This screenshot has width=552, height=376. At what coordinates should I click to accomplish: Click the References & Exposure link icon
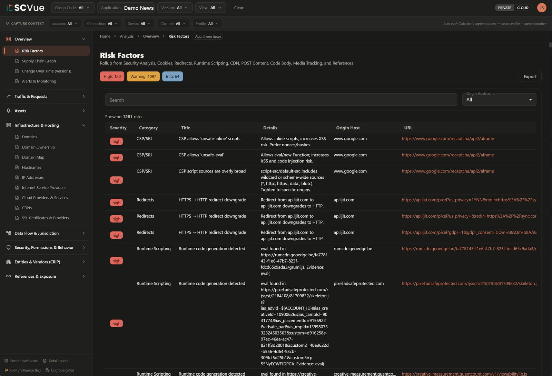[x=9, y=276]
